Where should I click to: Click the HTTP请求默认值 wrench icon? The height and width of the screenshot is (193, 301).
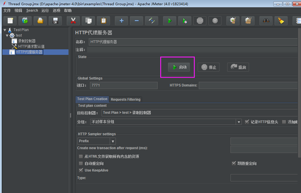pyautogui.click(x=14, y=46)
